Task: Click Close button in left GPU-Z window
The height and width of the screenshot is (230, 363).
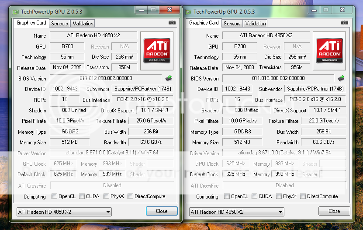Action: (x=162, y=211)
